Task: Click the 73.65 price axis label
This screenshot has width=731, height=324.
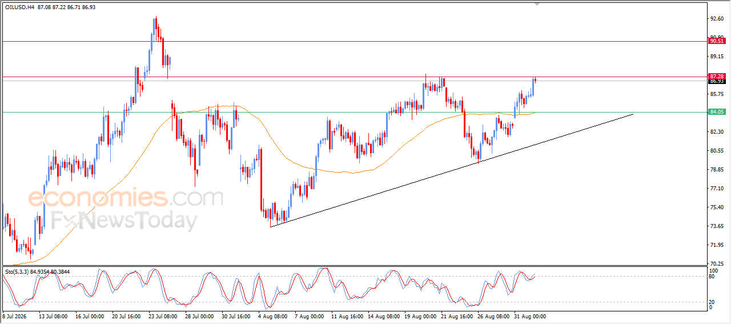Action: (x=716, y=226)
